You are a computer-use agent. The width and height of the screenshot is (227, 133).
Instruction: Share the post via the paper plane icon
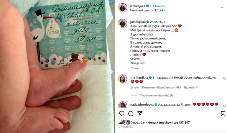tap(140, 114)
